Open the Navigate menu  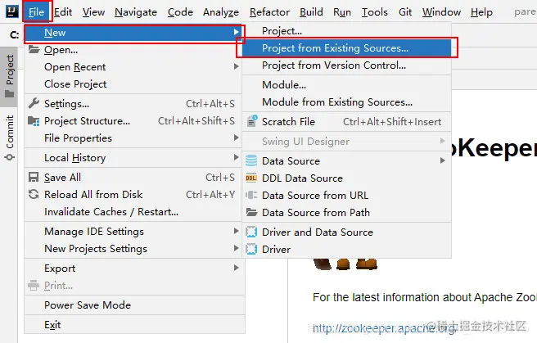(x=136, y=12)
